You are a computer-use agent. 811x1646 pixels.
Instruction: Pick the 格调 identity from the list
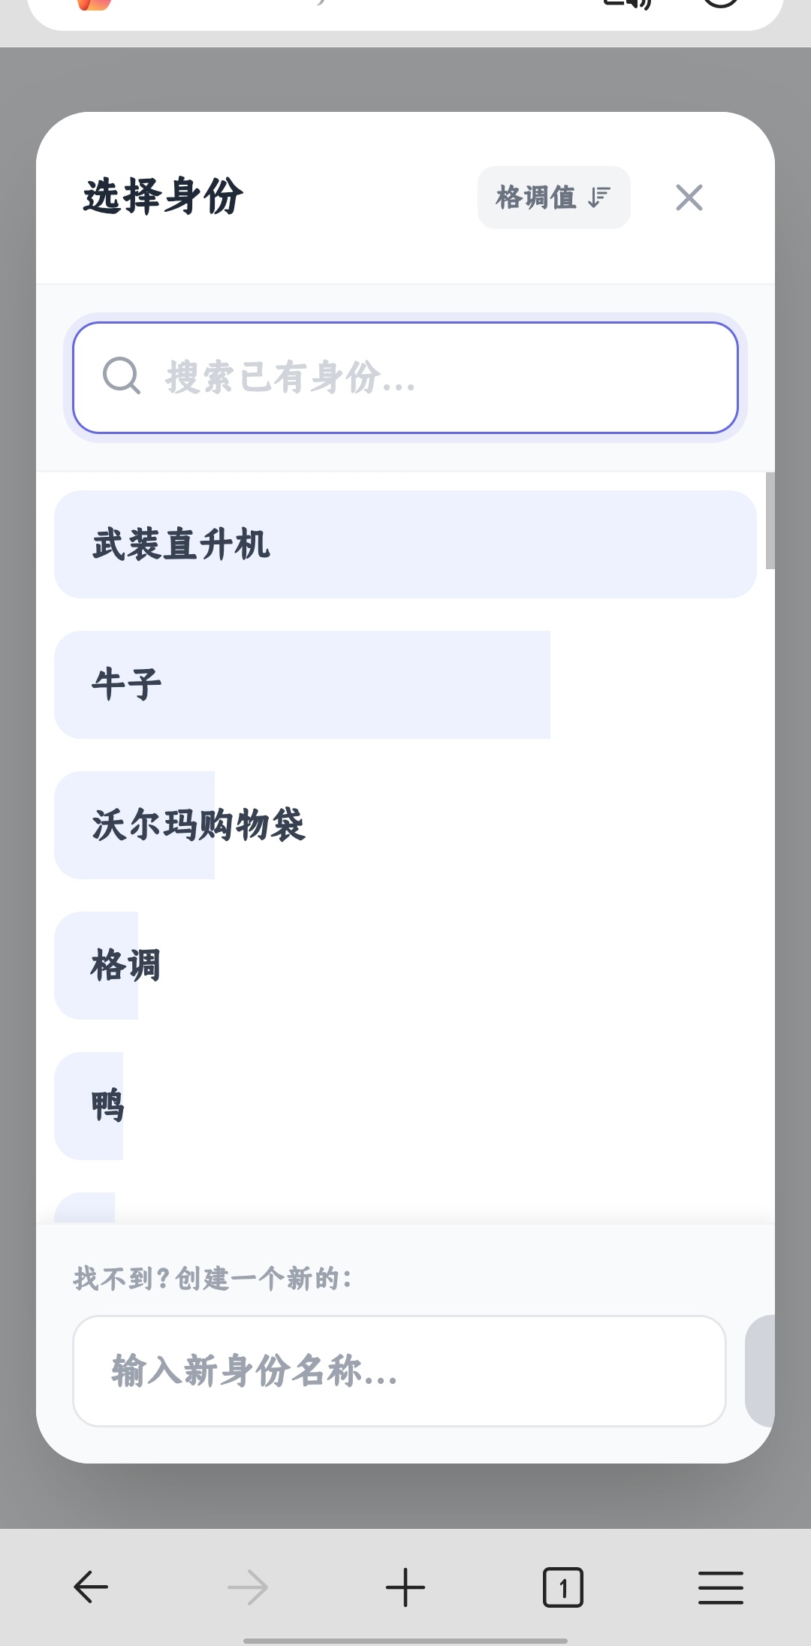pyautogui.click(x=126, y=966)
